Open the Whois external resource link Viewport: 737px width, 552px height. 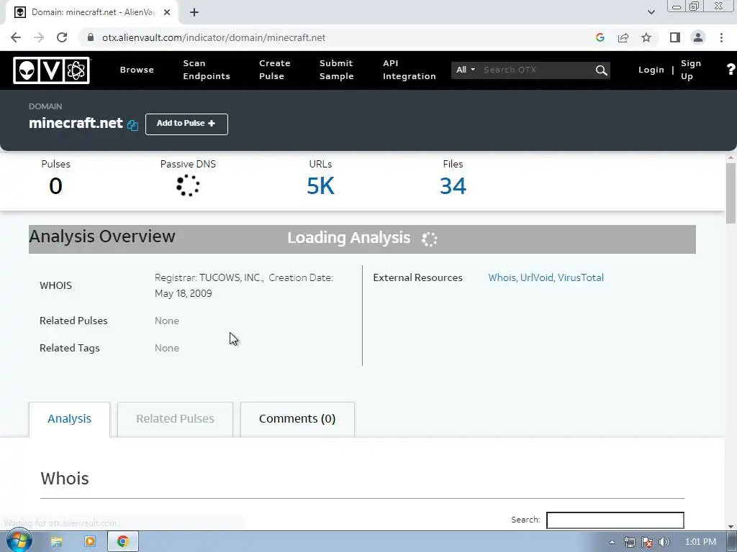(502, 277)
